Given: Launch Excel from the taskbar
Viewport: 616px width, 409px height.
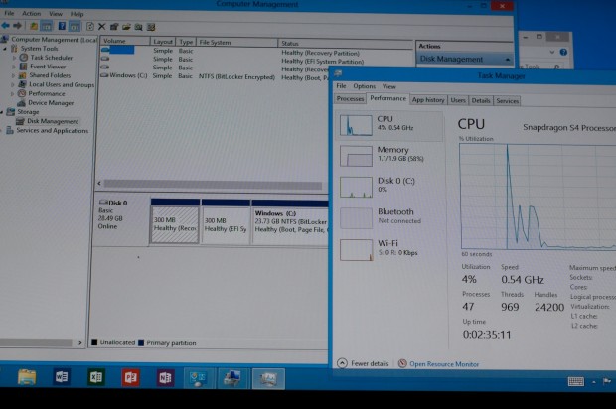Looking at the screenshot, I should [95, 377].
